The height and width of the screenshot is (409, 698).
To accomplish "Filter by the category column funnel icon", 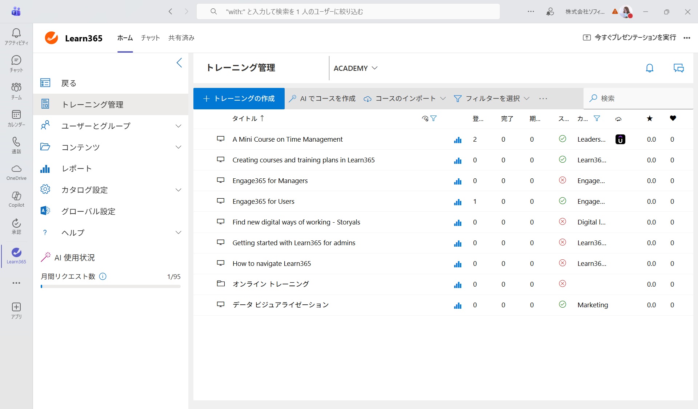I will (x=597, y=118).
